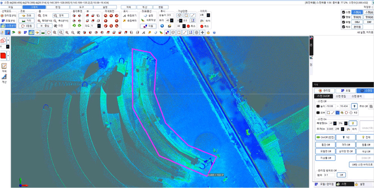Image resolution: width=374 pixels, height=188 pixels.
Task: Click the 측점벡터 arrow icon
Action: coord(124,21)
